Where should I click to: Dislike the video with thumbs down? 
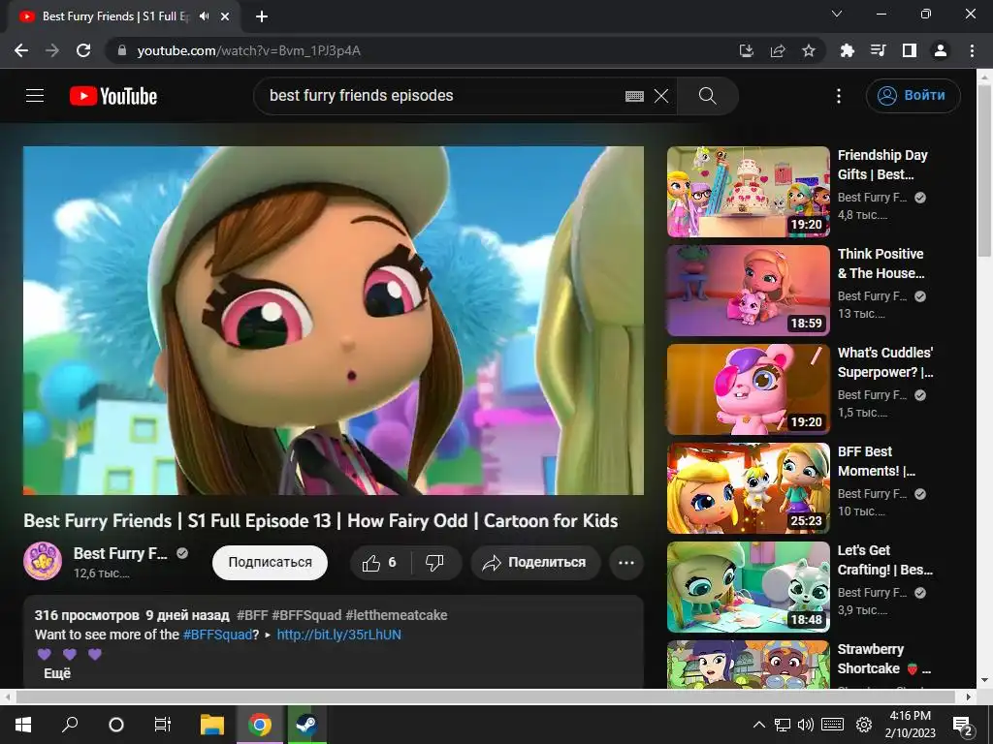pyautogui.click(x=434, y=563)
